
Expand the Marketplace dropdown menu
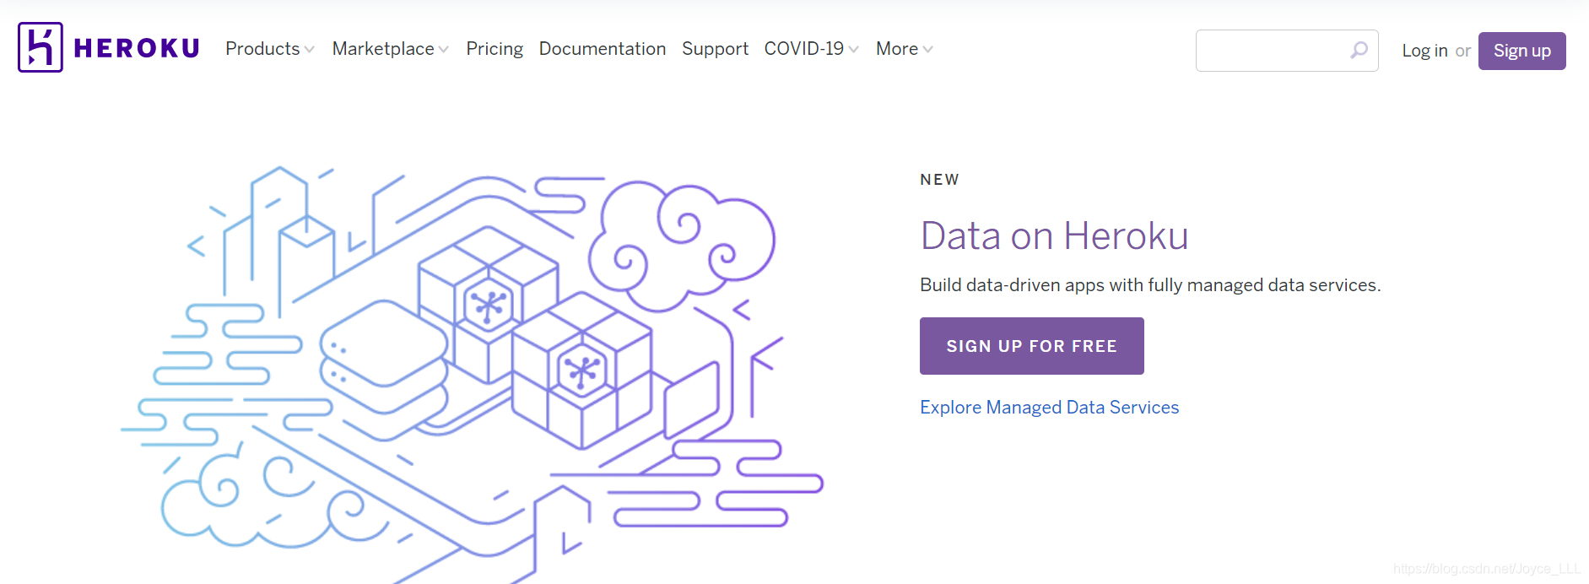(x=391, y=49)
